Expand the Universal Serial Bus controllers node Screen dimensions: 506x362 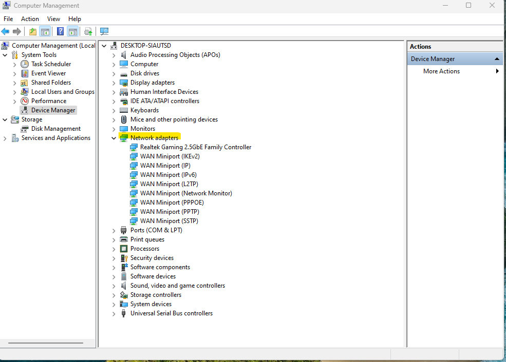click(x=114, y=313)
